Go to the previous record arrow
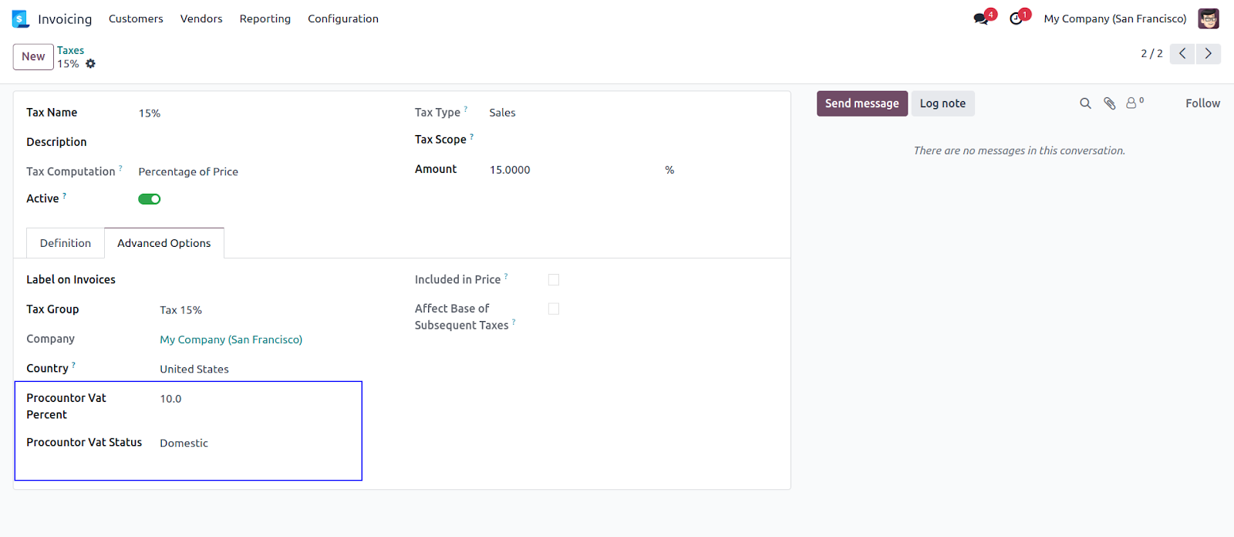This screenshot has height=537, width=1234. [1182, 53]
